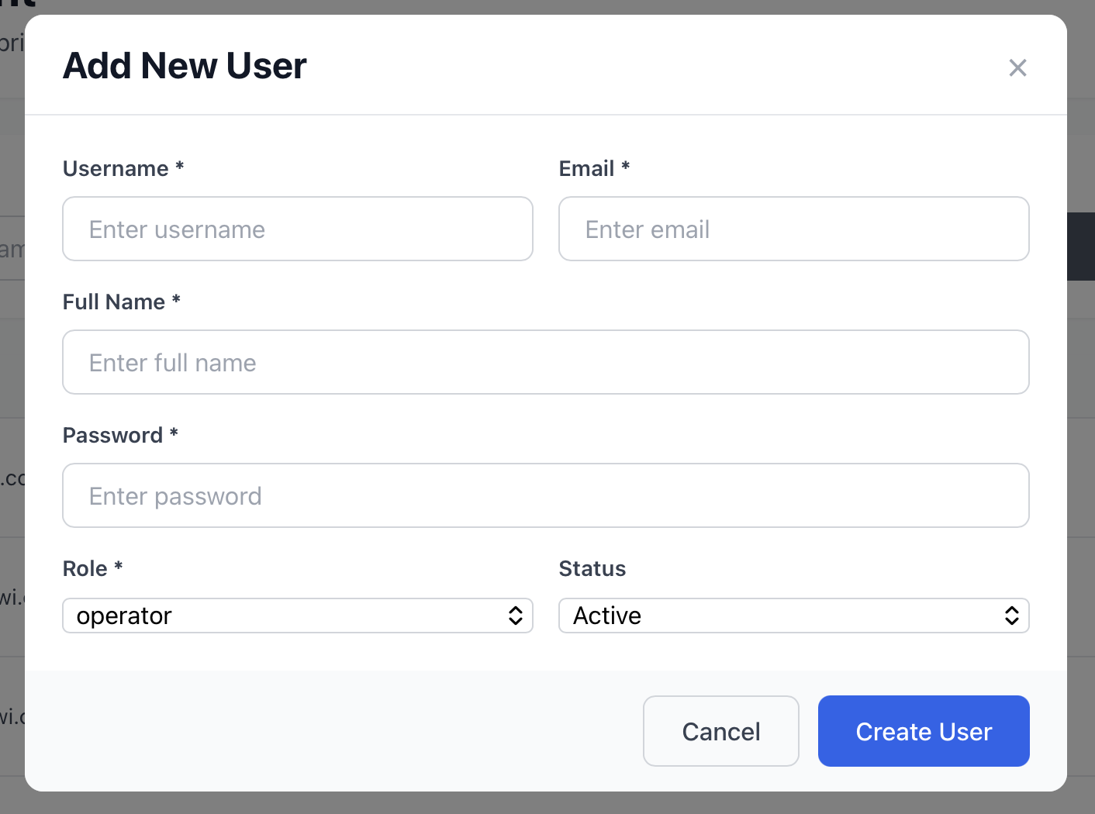
Task: Click the Username label text
Action: click(x=116, y=169)
